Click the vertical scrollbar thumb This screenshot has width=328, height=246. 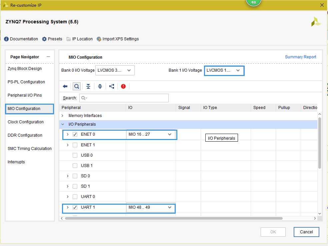pyautogui.click(x=319, y=143)
